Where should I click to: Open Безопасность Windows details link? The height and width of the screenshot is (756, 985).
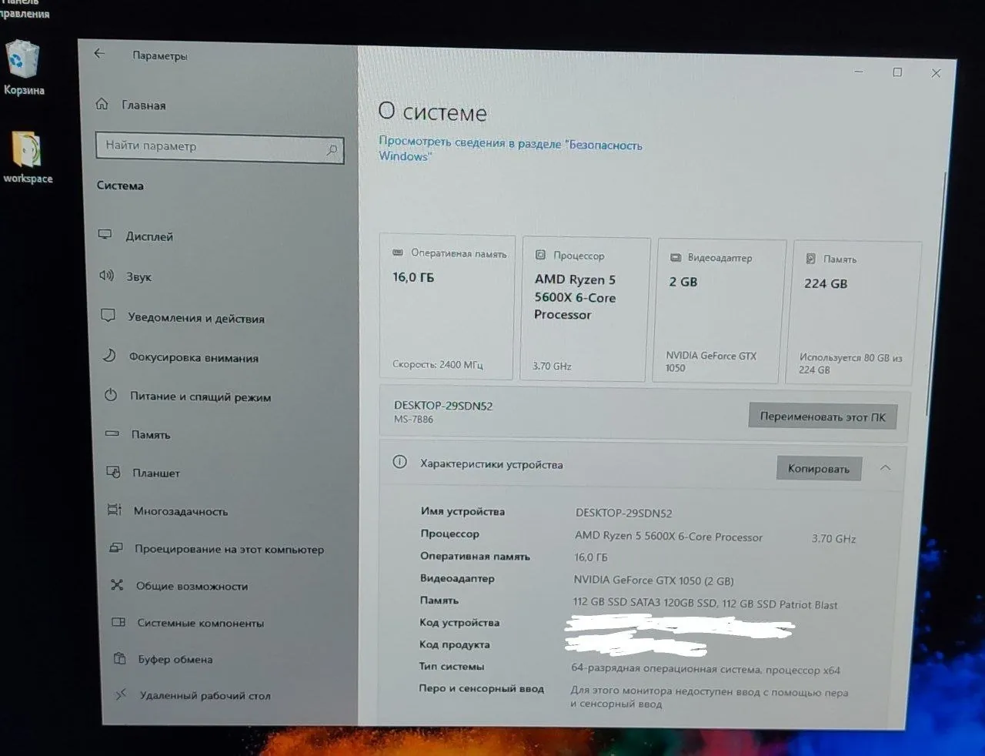(510, 149)
